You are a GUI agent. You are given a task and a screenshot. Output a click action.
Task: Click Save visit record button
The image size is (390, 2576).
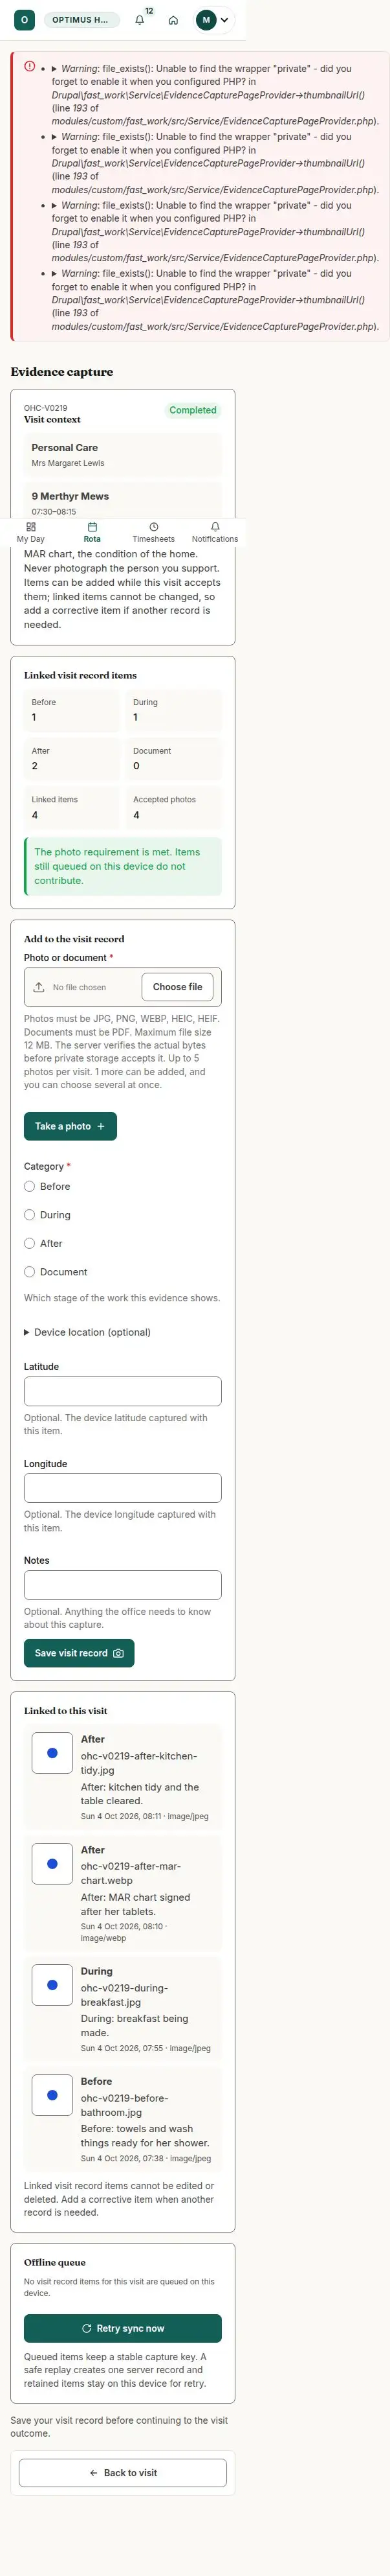click(x=79, y=1653)
